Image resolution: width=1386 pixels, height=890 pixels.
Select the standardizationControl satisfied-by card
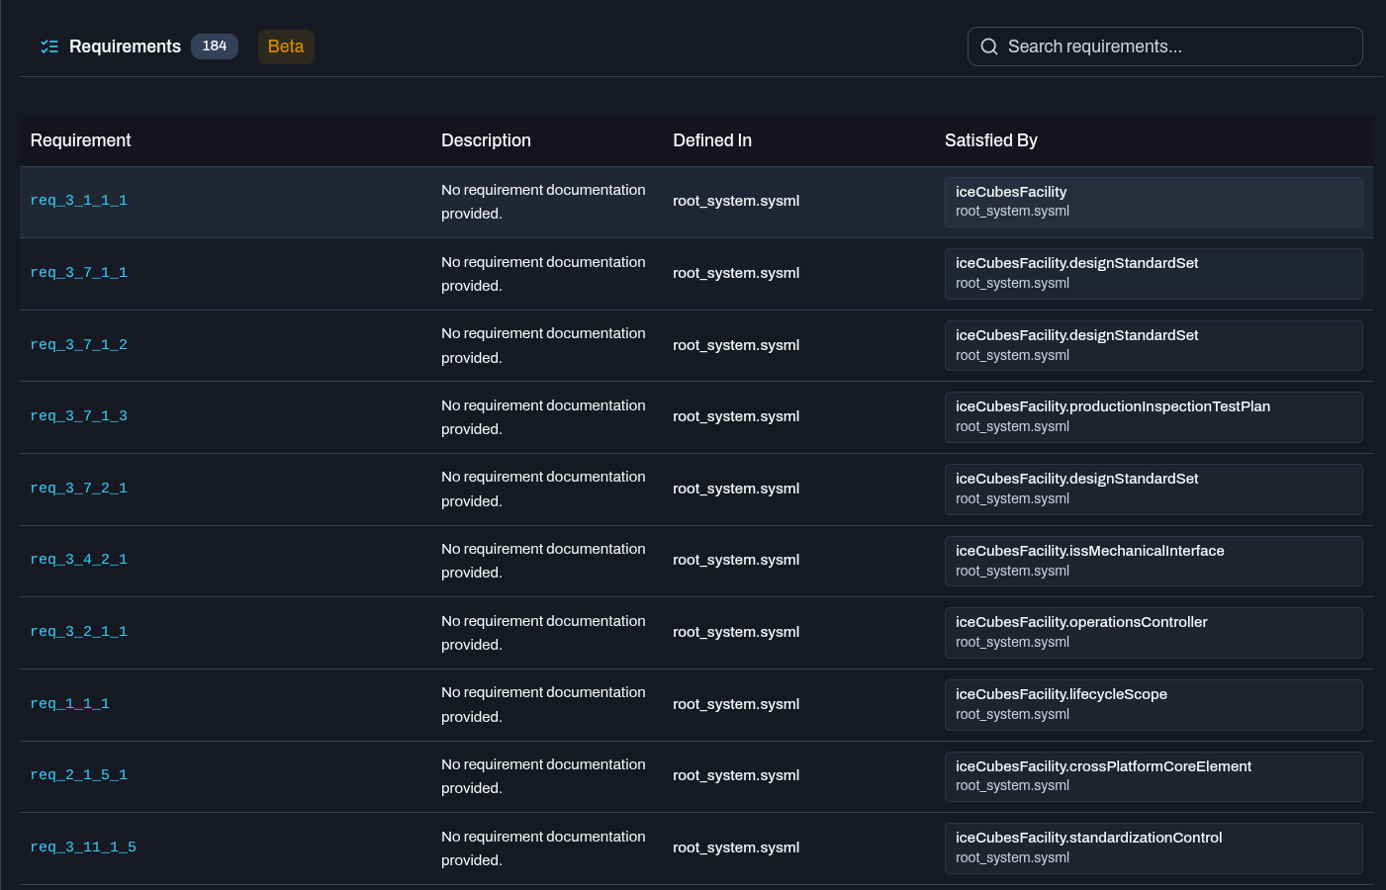click(1154, 848)
